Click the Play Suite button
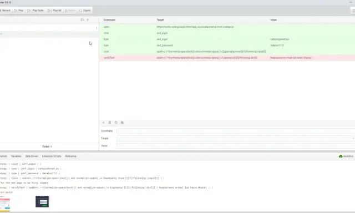The width and height of the screenshot is (355, 213). click(35, 11)
